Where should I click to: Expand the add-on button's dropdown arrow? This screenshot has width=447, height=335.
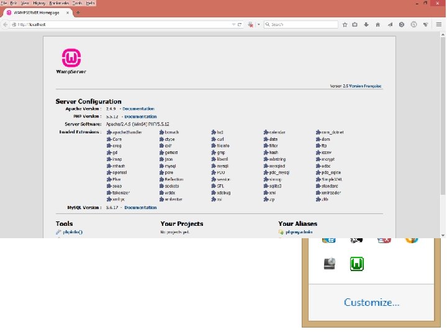258,24
